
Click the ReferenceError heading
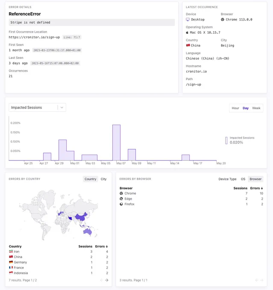[25, 14]
